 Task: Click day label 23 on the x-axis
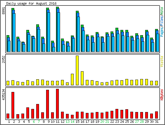(x=117, y=122)
